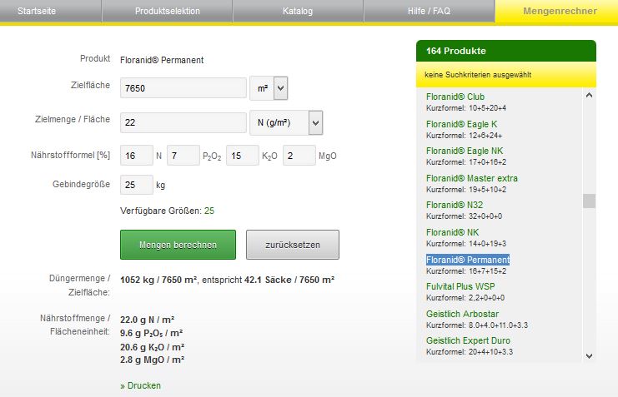Click the Zielmenge / Fläche field with 22

[183, 122]
